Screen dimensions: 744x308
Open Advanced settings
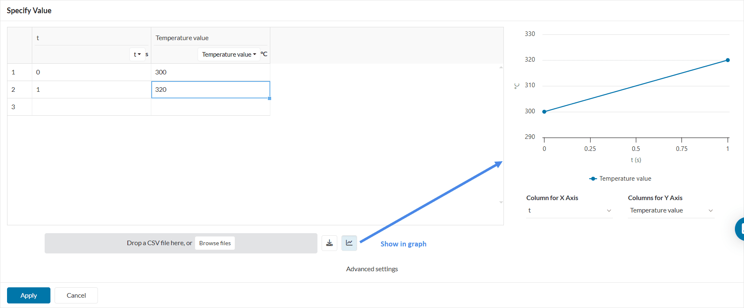coord(372,269)
